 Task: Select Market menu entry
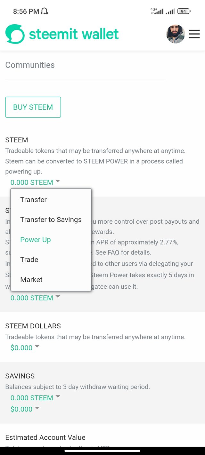tap(31, 280)
